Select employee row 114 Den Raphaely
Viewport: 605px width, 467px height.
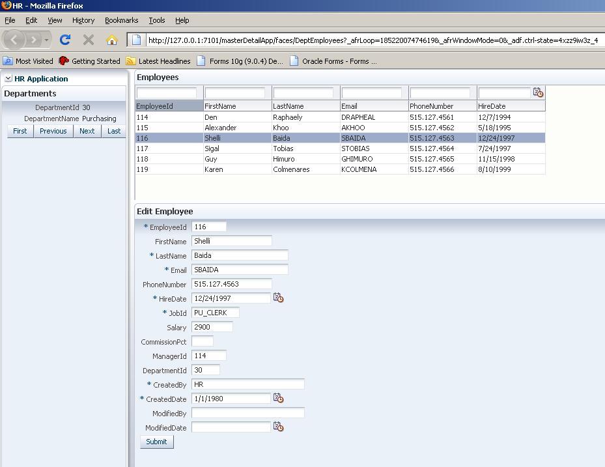(x=341, y=117)
